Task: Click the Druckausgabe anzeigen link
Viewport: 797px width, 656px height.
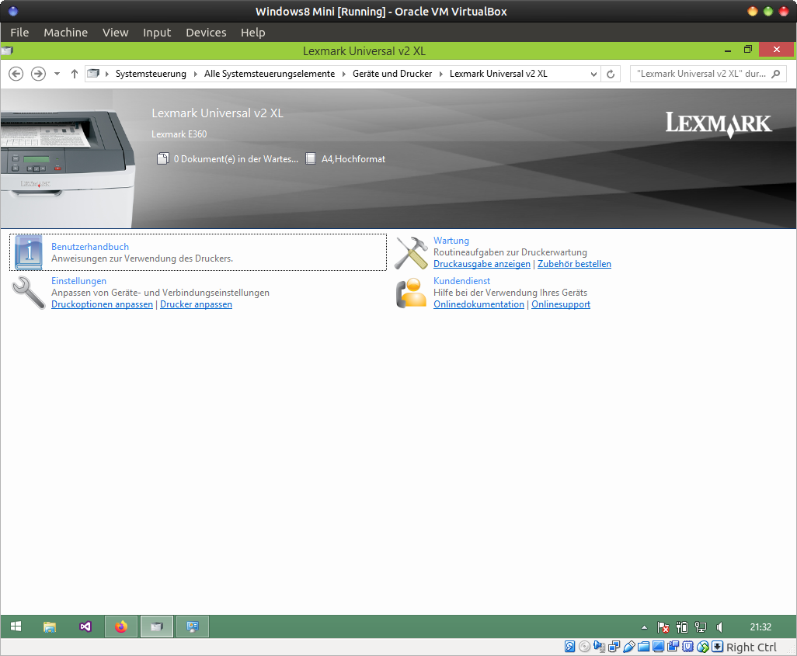Action: 482,264
